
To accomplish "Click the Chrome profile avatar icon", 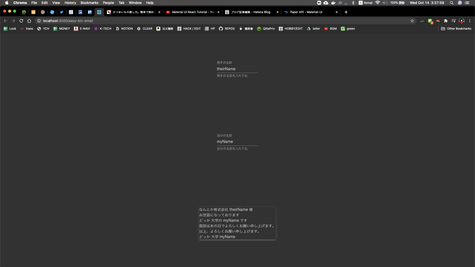I will [x=462, y=21].
